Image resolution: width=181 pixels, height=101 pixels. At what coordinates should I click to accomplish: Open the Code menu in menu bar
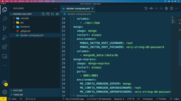coord(7,1)
